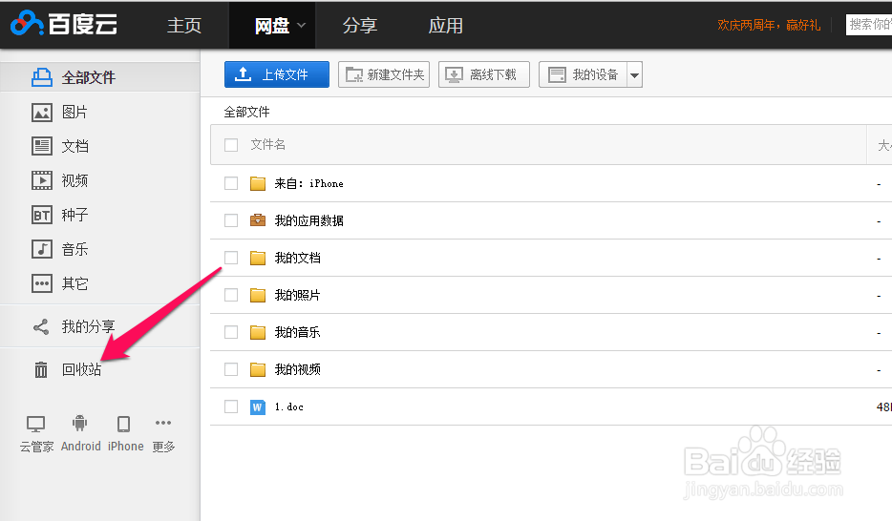Select 回收站 in the sidebar

tap(81, 370)
